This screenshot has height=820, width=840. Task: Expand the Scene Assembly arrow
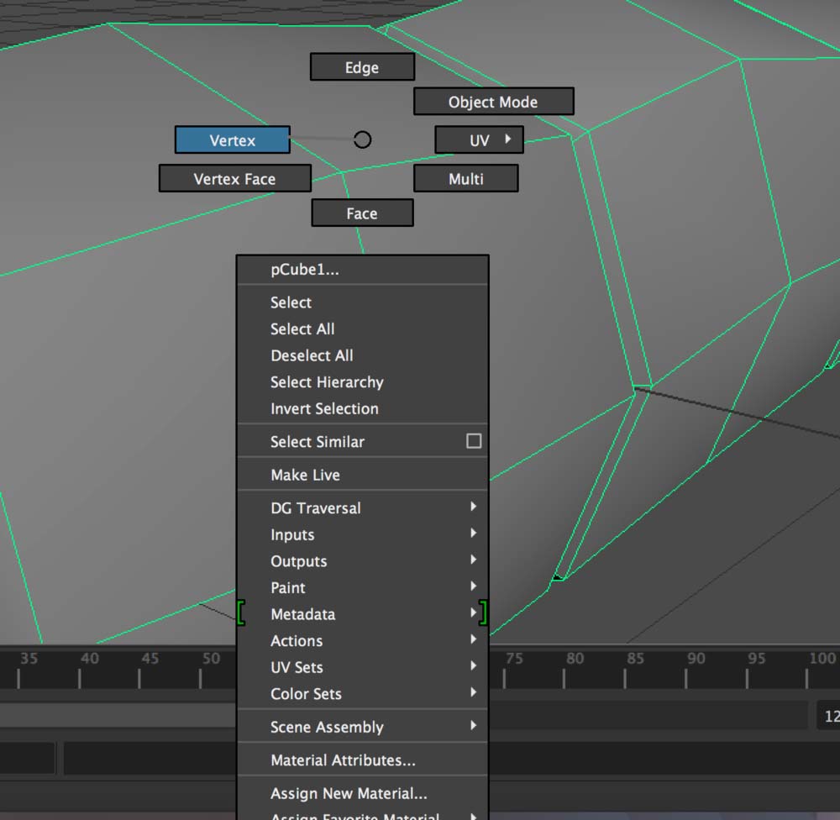point(473,725)
